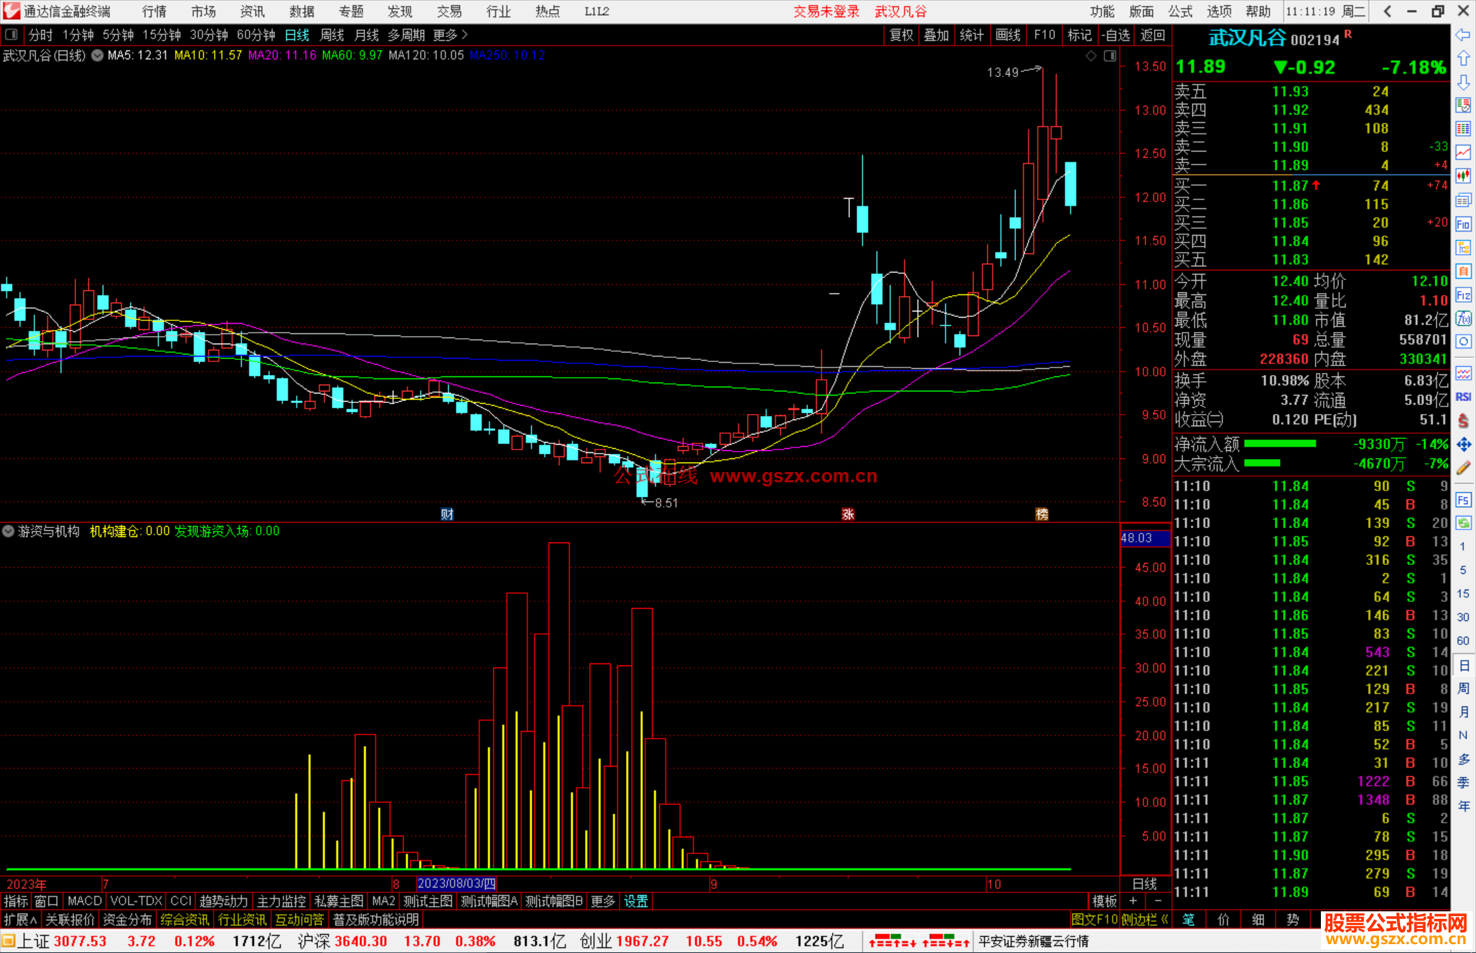
Task: Click the RSI indicator sidebar icon
Action: click(1463, 397)
